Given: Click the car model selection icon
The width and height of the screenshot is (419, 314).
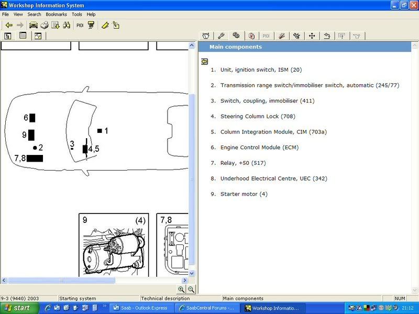Looking at the screenshot, I should click(x=34, y=25).
